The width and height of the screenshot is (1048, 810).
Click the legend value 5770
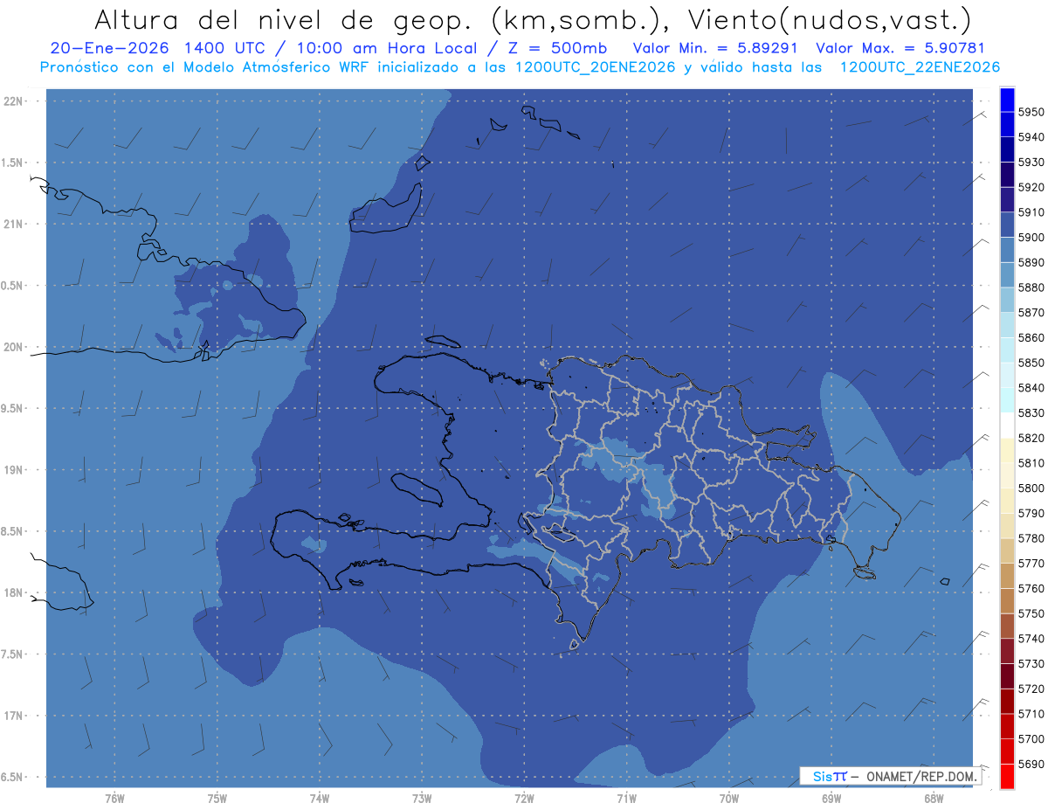pos(1031,564)
